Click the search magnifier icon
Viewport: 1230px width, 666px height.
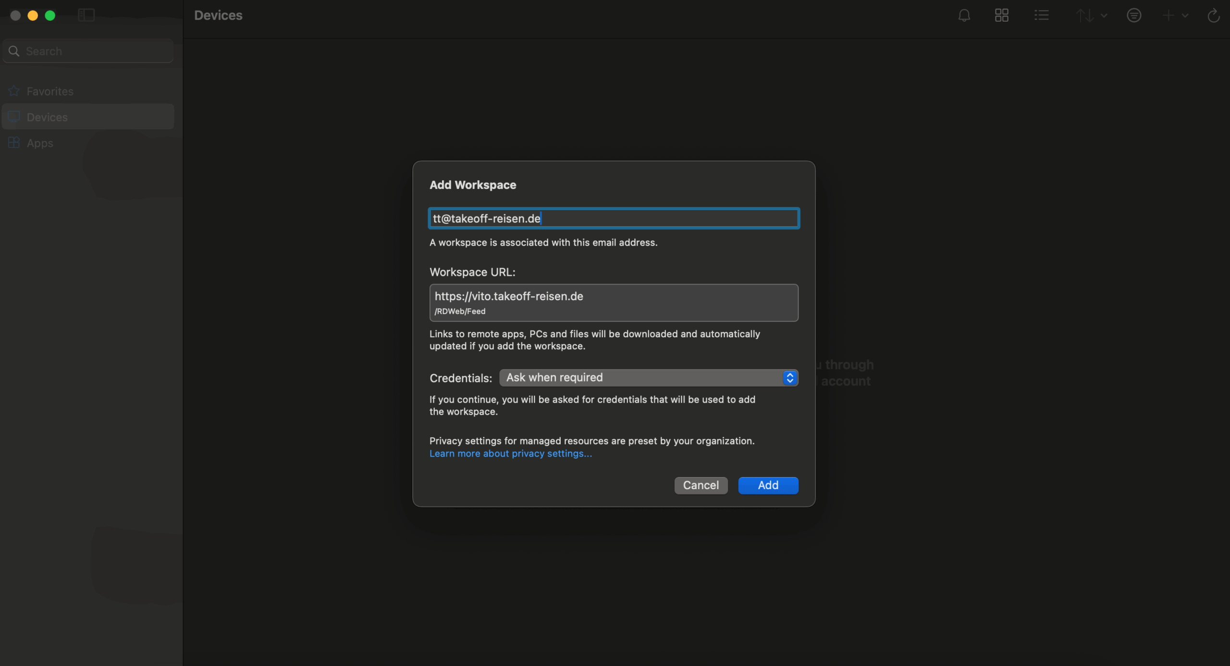pos(14,51)
